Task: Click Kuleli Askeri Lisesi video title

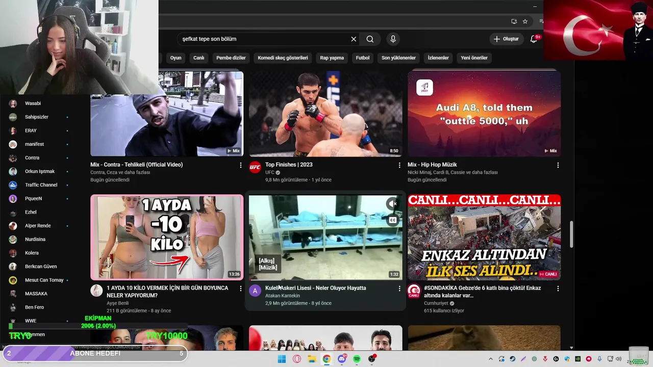Action: [315, 288]
